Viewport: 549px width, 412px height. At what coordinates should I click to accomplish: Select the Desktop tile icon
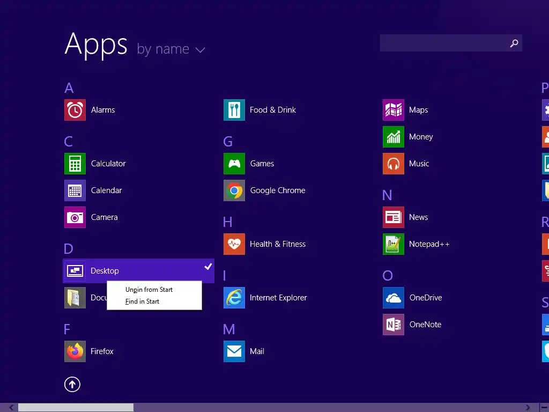coord(75,271)
